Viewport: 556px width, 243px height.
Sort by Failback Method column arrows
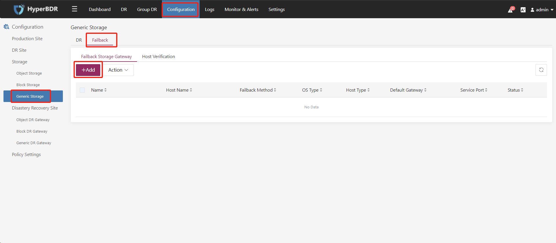275,90
